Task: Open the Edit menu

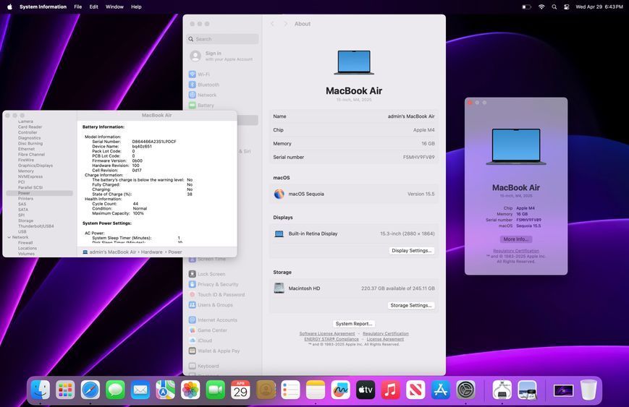Action: point(94,7)
